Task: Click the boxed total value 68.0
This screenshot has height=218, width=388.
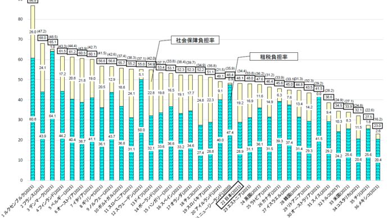Action: (x=43, y=38)
